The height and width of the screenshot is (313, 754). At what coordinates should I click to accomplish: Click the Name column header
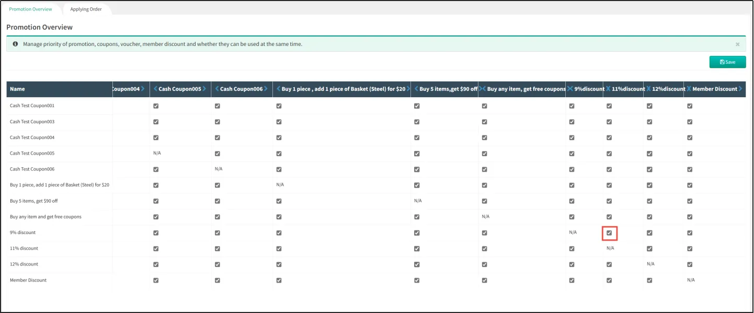pos(17,89)
